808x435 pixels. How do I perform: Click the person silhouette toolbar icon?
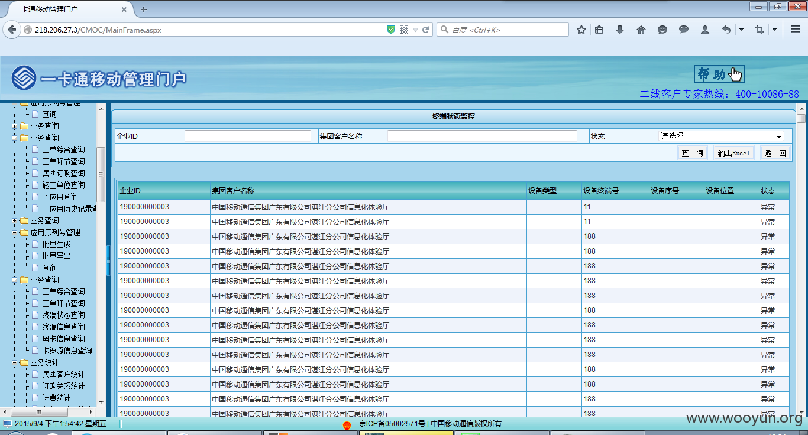click(x=705, y=30)
